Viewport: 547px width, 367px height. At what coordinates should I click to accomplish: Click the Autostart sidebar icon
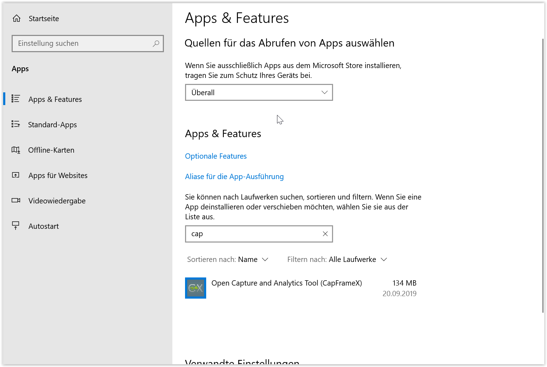(16, 226)
